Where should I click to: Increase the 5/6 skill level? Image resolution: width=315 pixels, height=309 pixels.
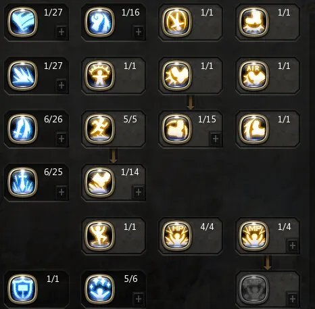(x=139, y=299)
